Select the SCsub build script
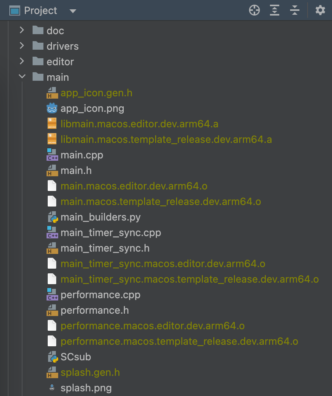 (x=76, y=357)
